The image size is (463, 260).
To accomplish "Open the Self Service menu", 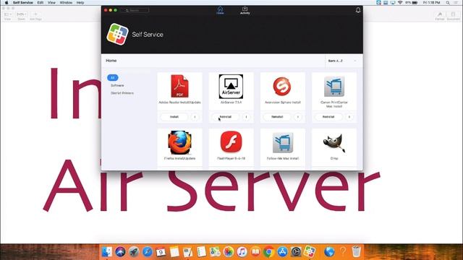I will coord(22,3).
